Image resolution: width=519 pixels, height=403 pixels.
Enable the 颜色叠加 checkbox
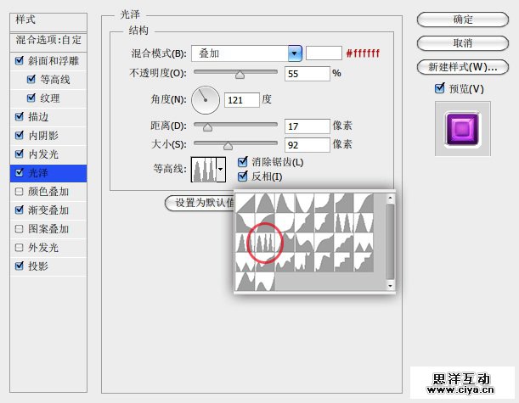(x=20, y=192)
